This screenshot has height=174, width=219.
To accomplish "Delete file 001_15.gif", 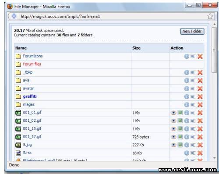I will point(200,129).
